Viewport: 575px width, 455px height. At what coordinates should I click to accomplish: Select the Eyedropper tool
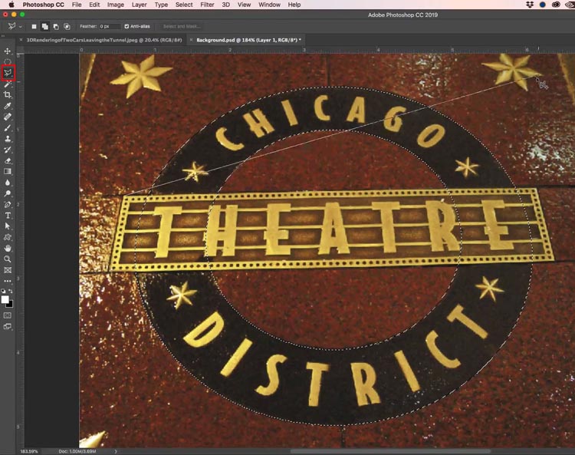(8, 106)
